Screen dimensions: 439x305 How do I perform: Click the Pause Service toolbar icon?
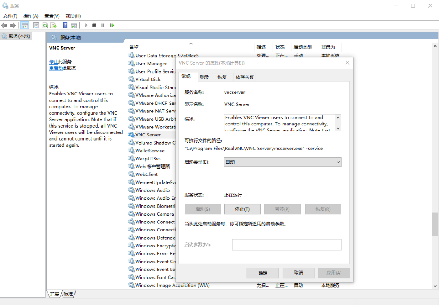(x=103, y=26)
